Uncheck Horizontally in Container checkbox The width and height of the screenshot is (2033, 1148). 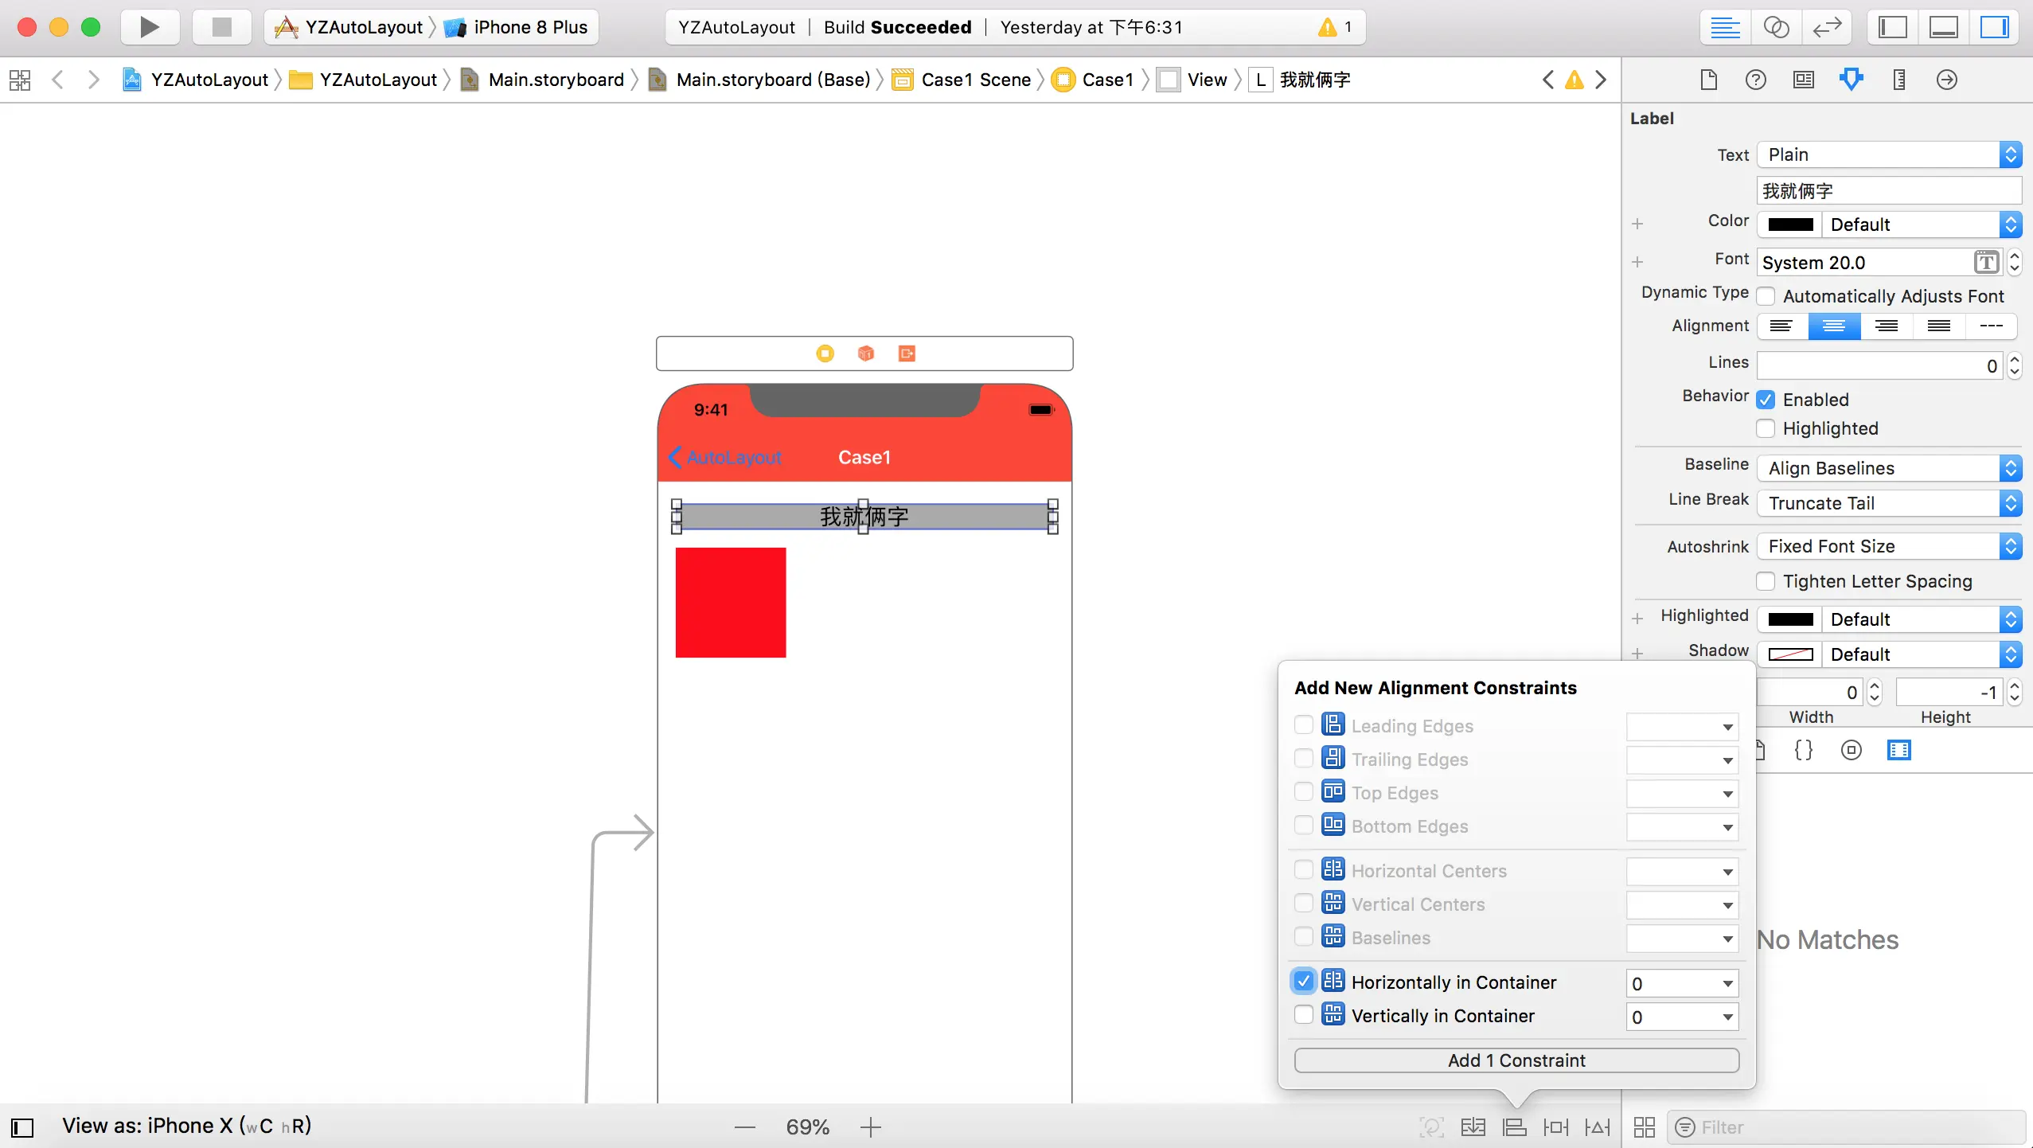tap(1304, 982)
